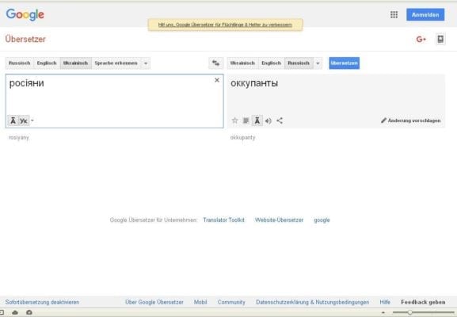Open the refugee helper banner link

[225, 25]
